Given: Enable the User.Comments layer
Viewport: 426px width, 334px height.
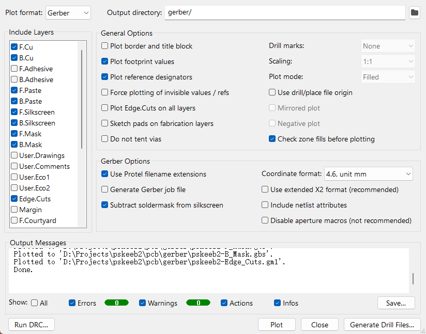Looking at the screenshot, I should (x=14, y=166).
